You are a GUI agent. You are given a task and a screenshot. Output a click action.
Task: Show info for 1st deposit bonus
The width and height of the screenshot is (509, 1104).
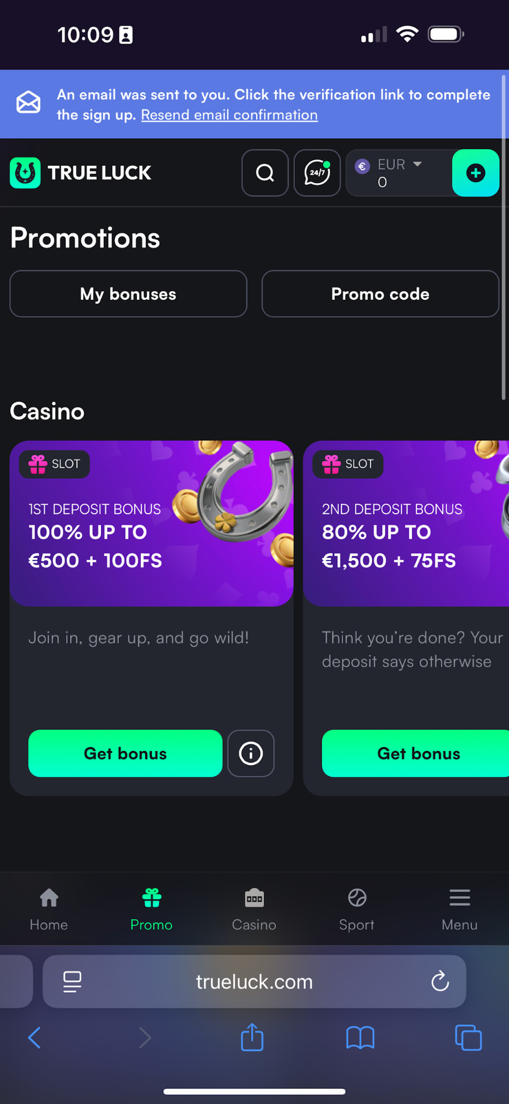click(x=251, y=753)
